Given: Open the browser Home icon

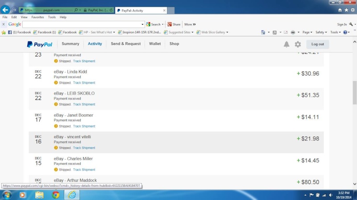Looking at the screenshot, I should 340,10.
